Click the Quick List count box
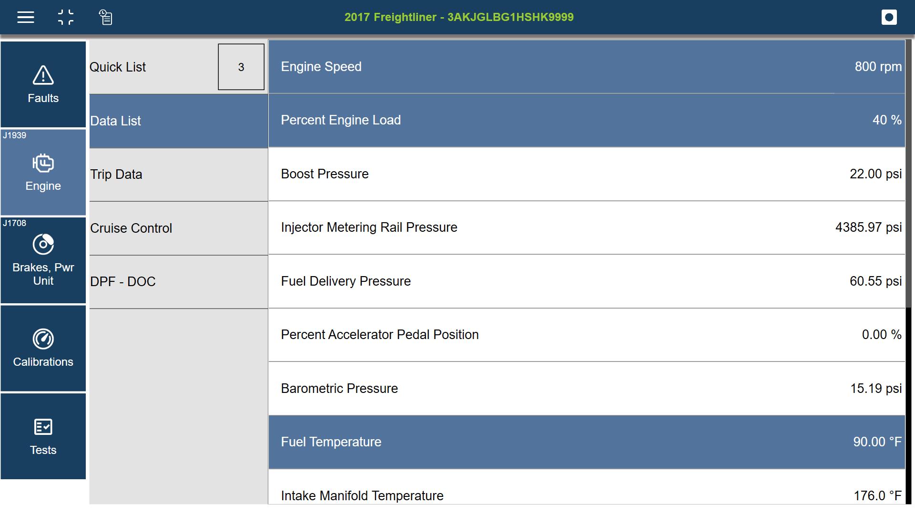Screen dimensions: 915x515 click(x=241, y=67)
